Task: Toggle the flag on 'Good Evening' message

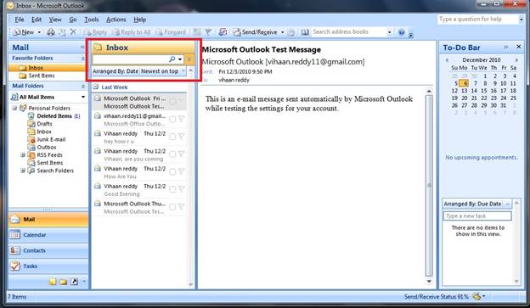Action: pos(182,189)
